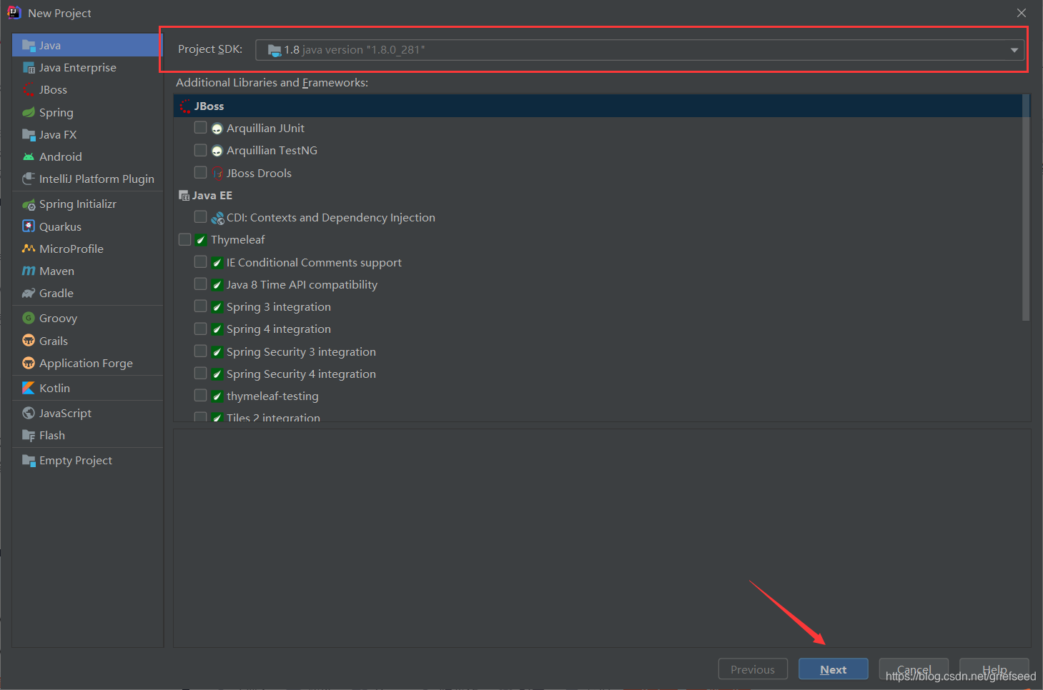This screenshot has width=1043, height=690.
Task: Click the CDI Contexts and Dependency Injection icon
Action: [x=217, y=218]
